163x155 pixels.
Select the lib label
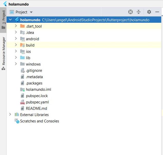click(28, 58)
